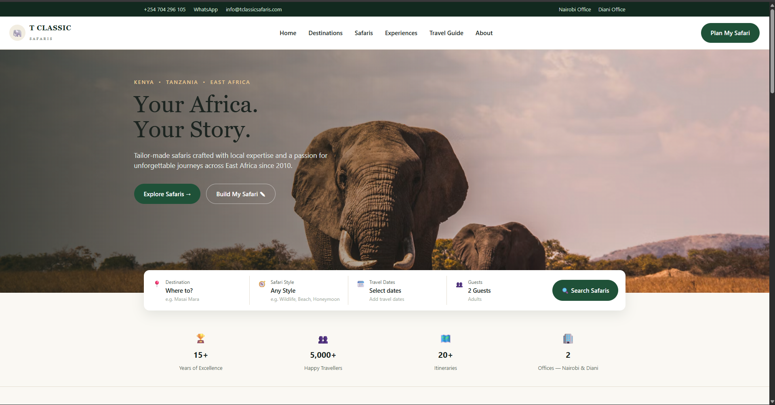The width and height of the screenshot is (775, 405).
Task: Open the 2 Guests selector
Action: click(x=497, y=290)
